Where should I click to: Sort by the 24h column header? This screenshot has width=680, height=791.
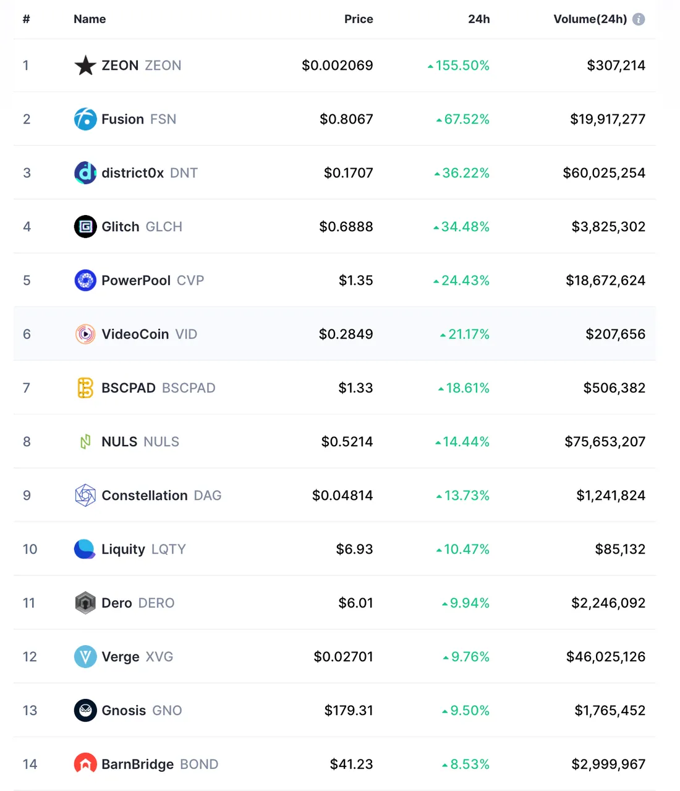point(479,19)
